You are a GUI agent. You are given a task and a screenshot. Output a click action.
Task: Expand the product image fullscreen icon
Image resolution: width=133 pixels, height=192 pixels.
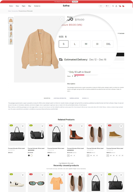[x=62, y=19]
